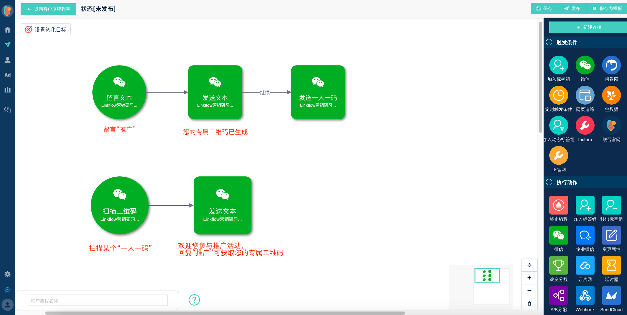Collapse the 触发条件 section
Image resolution: width=627 pixels, height=315 pixels.
point(549,42)
